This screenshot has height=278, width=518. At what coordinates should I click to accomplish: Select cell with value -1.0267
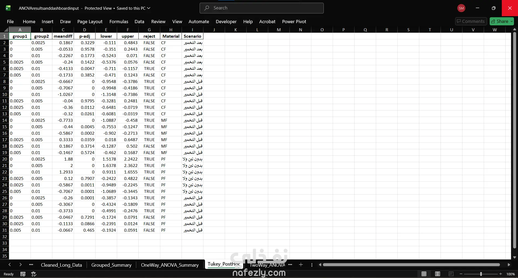tap(63, 94)
